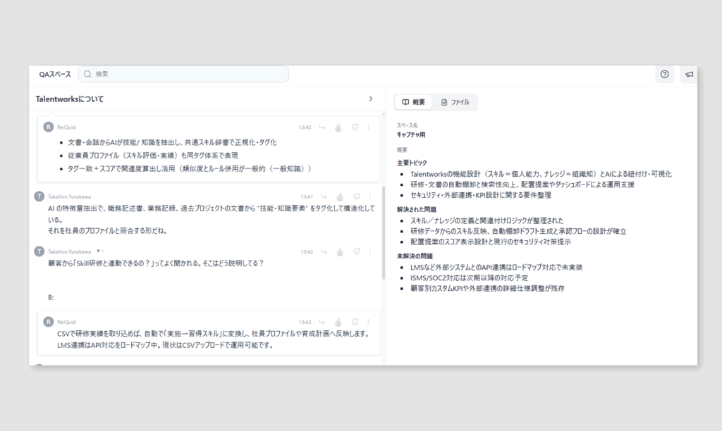Add emoji reaction to the 13:41 message
Image resolution: width=722 pixels, height=431 pixels.
coord(356,196)
